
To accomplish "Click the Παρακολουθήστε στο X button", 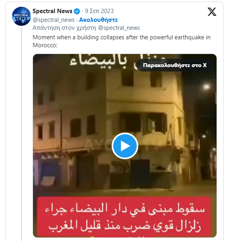I will pyautogui.click(x=175, y=65).
